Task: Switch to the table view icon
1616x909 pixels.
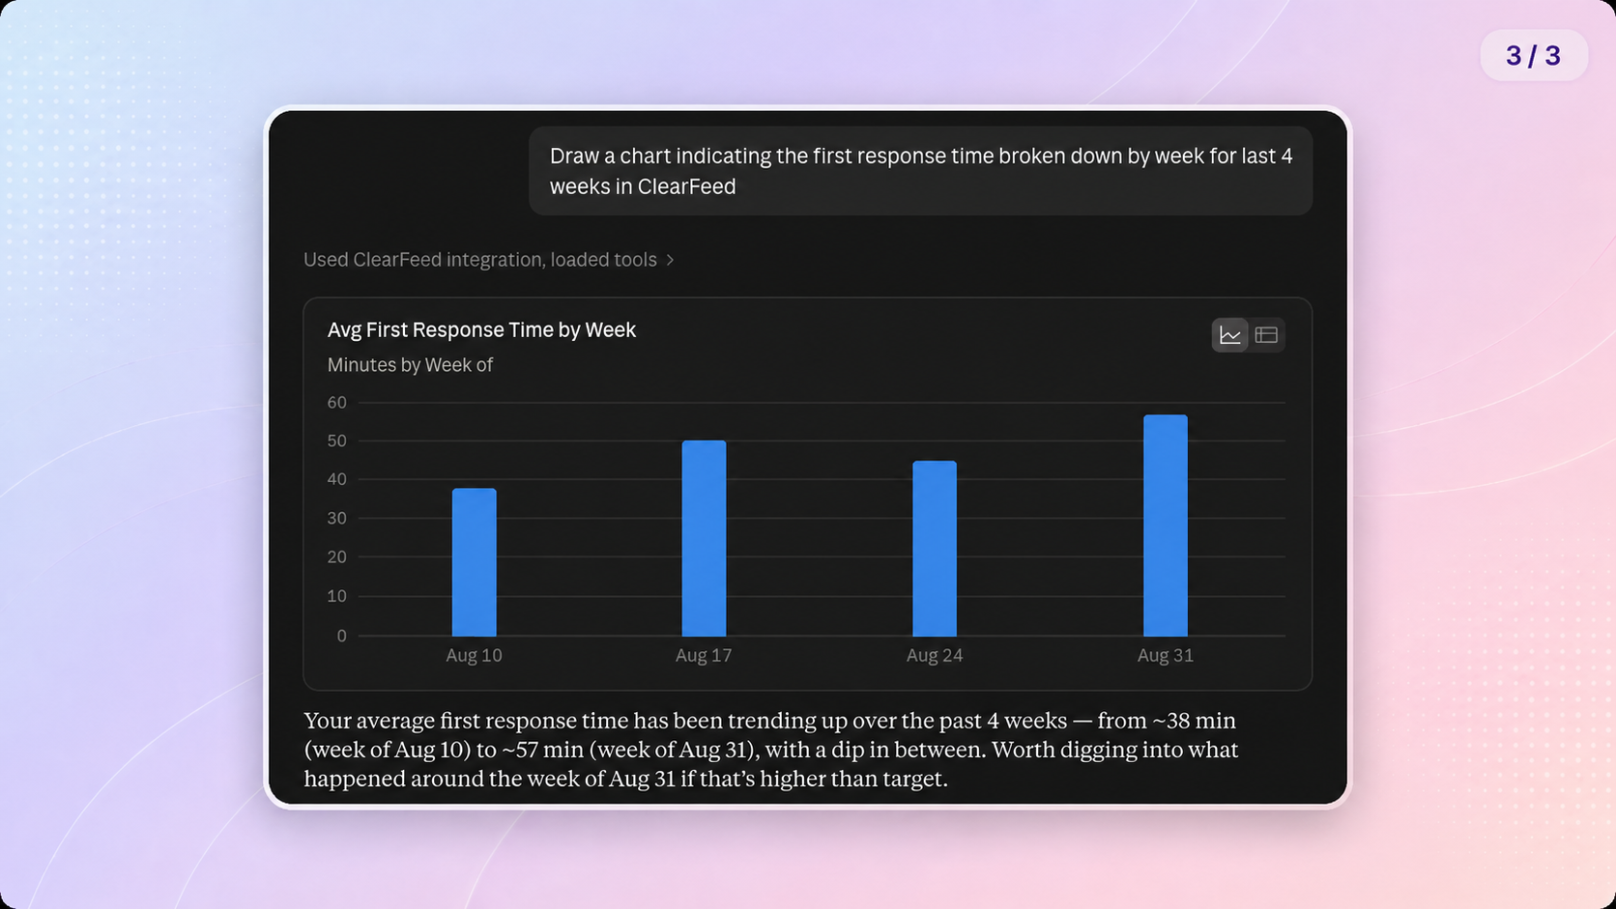Action: [1266, 335]
